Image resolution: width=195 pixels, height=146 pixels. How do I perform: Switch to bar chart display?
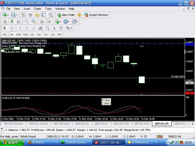(5, 21)
